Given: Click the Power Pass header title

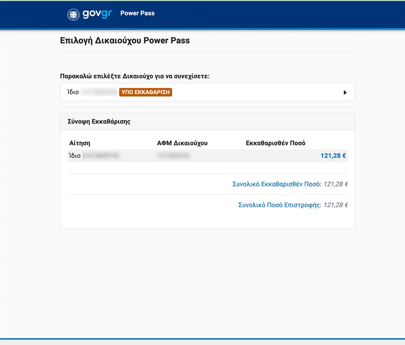Looking at the screenshot, I should pos(138,13).
